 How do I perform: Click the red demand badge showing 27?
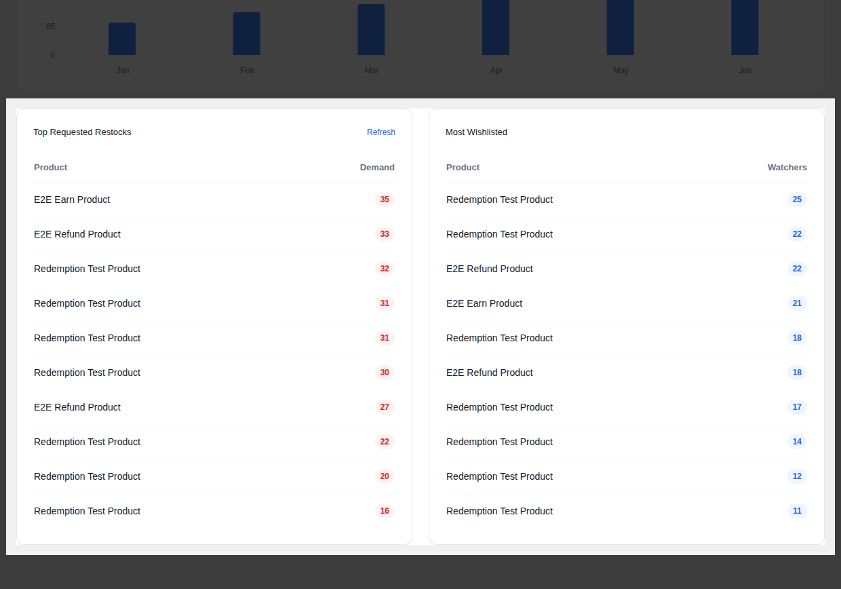(385, 407)
